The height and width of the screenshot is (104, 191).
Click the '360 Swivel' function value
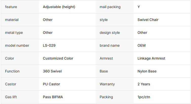[x=52, y=71]
